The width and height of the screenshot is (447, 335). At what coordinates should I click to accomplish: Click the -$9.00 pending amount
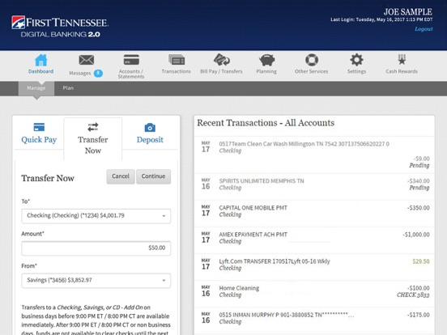(421, 159)
